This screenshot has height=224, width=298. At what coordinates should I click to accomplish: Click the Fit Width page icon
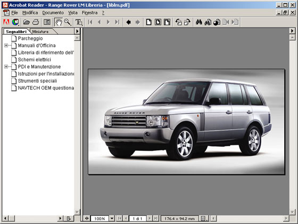click(167, 22)
